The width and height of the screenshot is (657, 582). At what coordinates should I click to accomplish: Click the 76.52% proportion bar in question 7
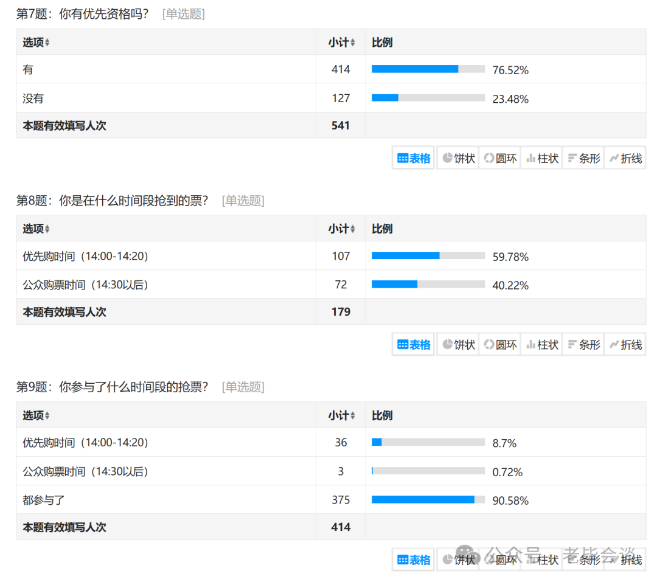(x=428, y=69)
